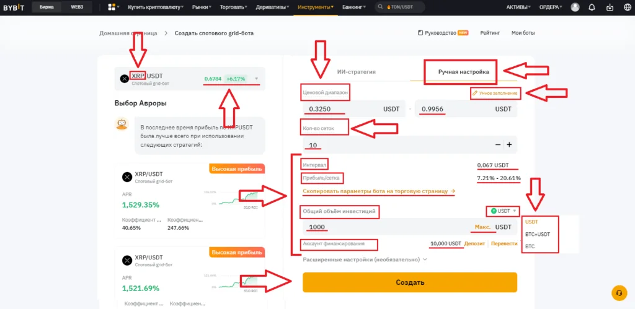The height and width of the screenshot is (309, 635).
Task: Click the search magnifier icon
Action: (x=381, y=7)
